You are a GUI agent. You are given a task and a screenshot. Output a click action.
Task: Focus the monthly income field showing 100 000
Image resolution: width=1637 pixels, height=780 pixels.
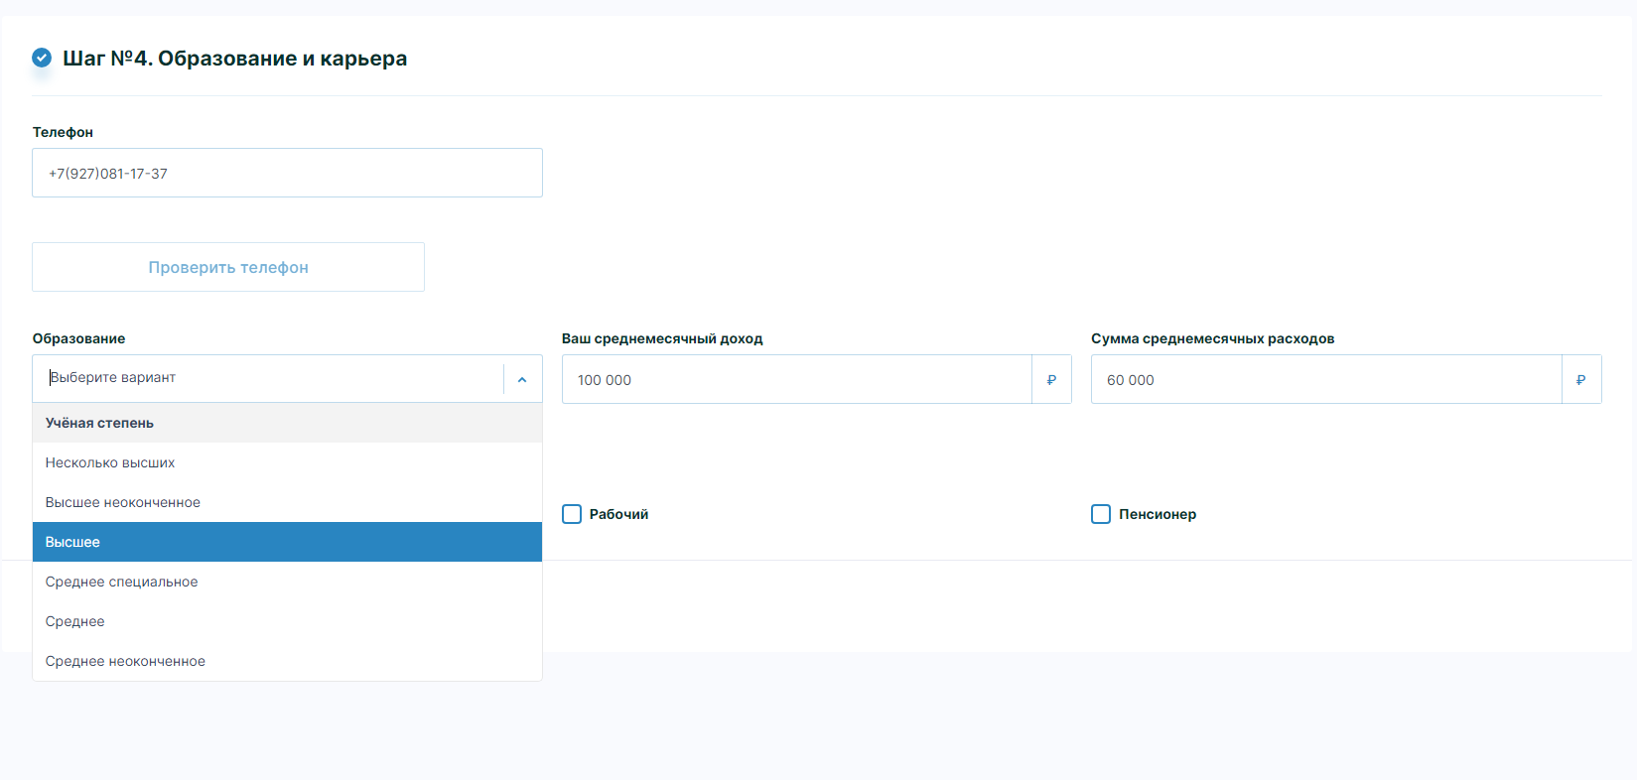click(x=796, y=380)
